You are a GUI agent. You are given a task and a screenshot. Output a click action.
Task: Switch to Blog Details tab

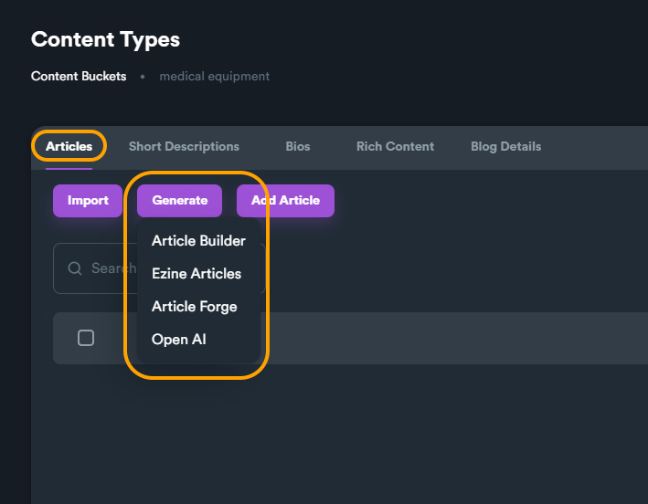point(505,146)
